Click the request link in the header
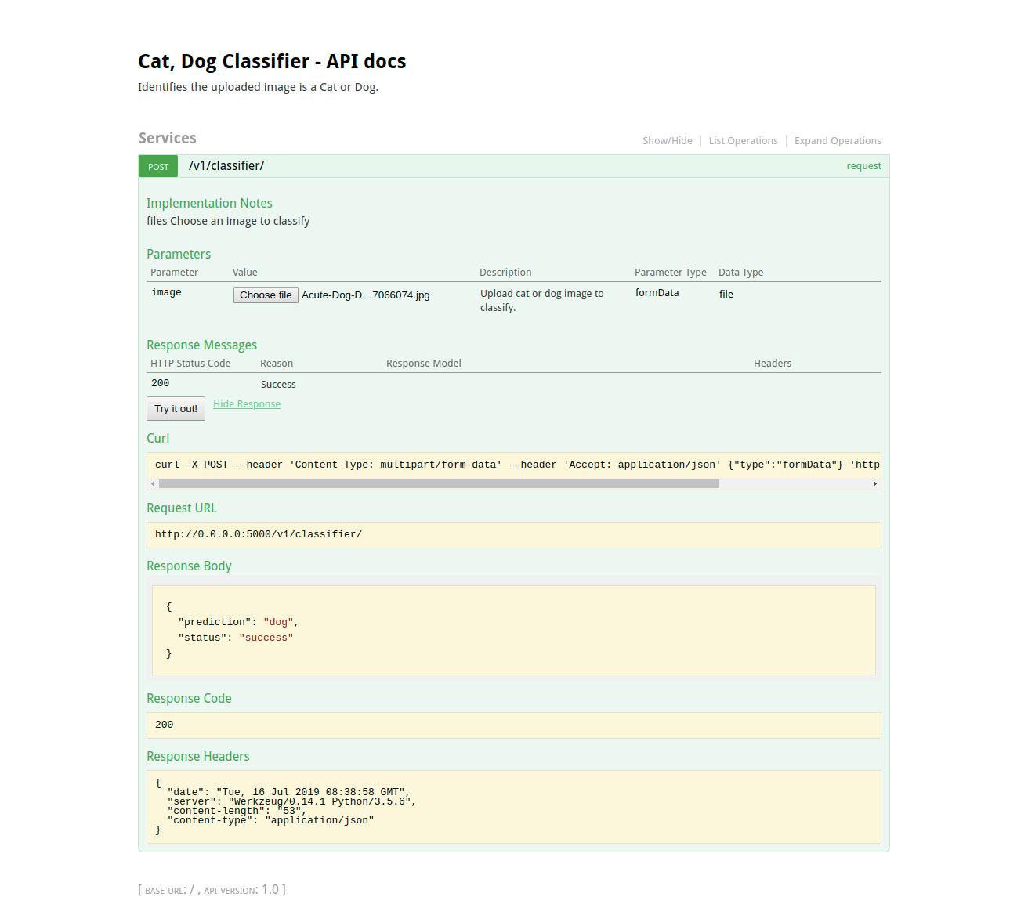This screenshot has height=897, width=1028. [863, 166]
